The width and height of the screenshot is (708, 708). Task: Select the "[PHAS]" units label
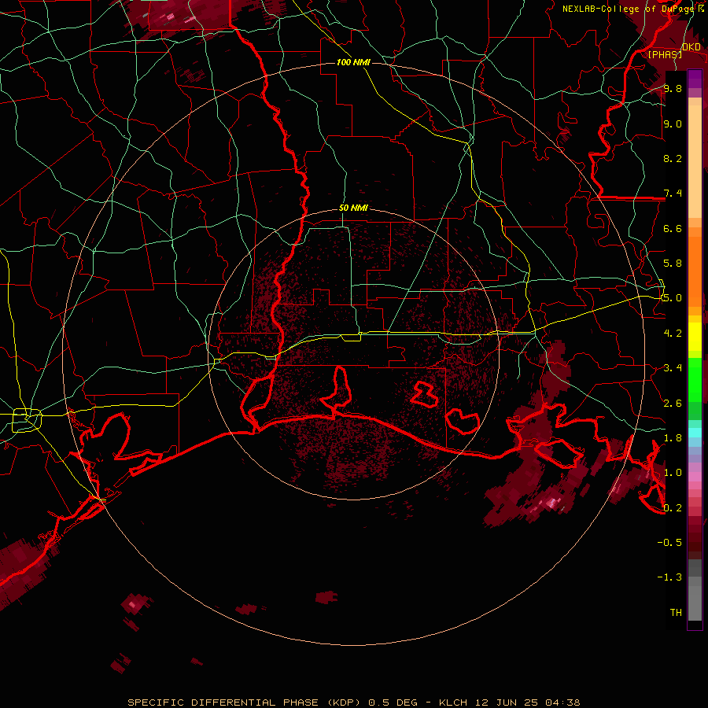665,55
